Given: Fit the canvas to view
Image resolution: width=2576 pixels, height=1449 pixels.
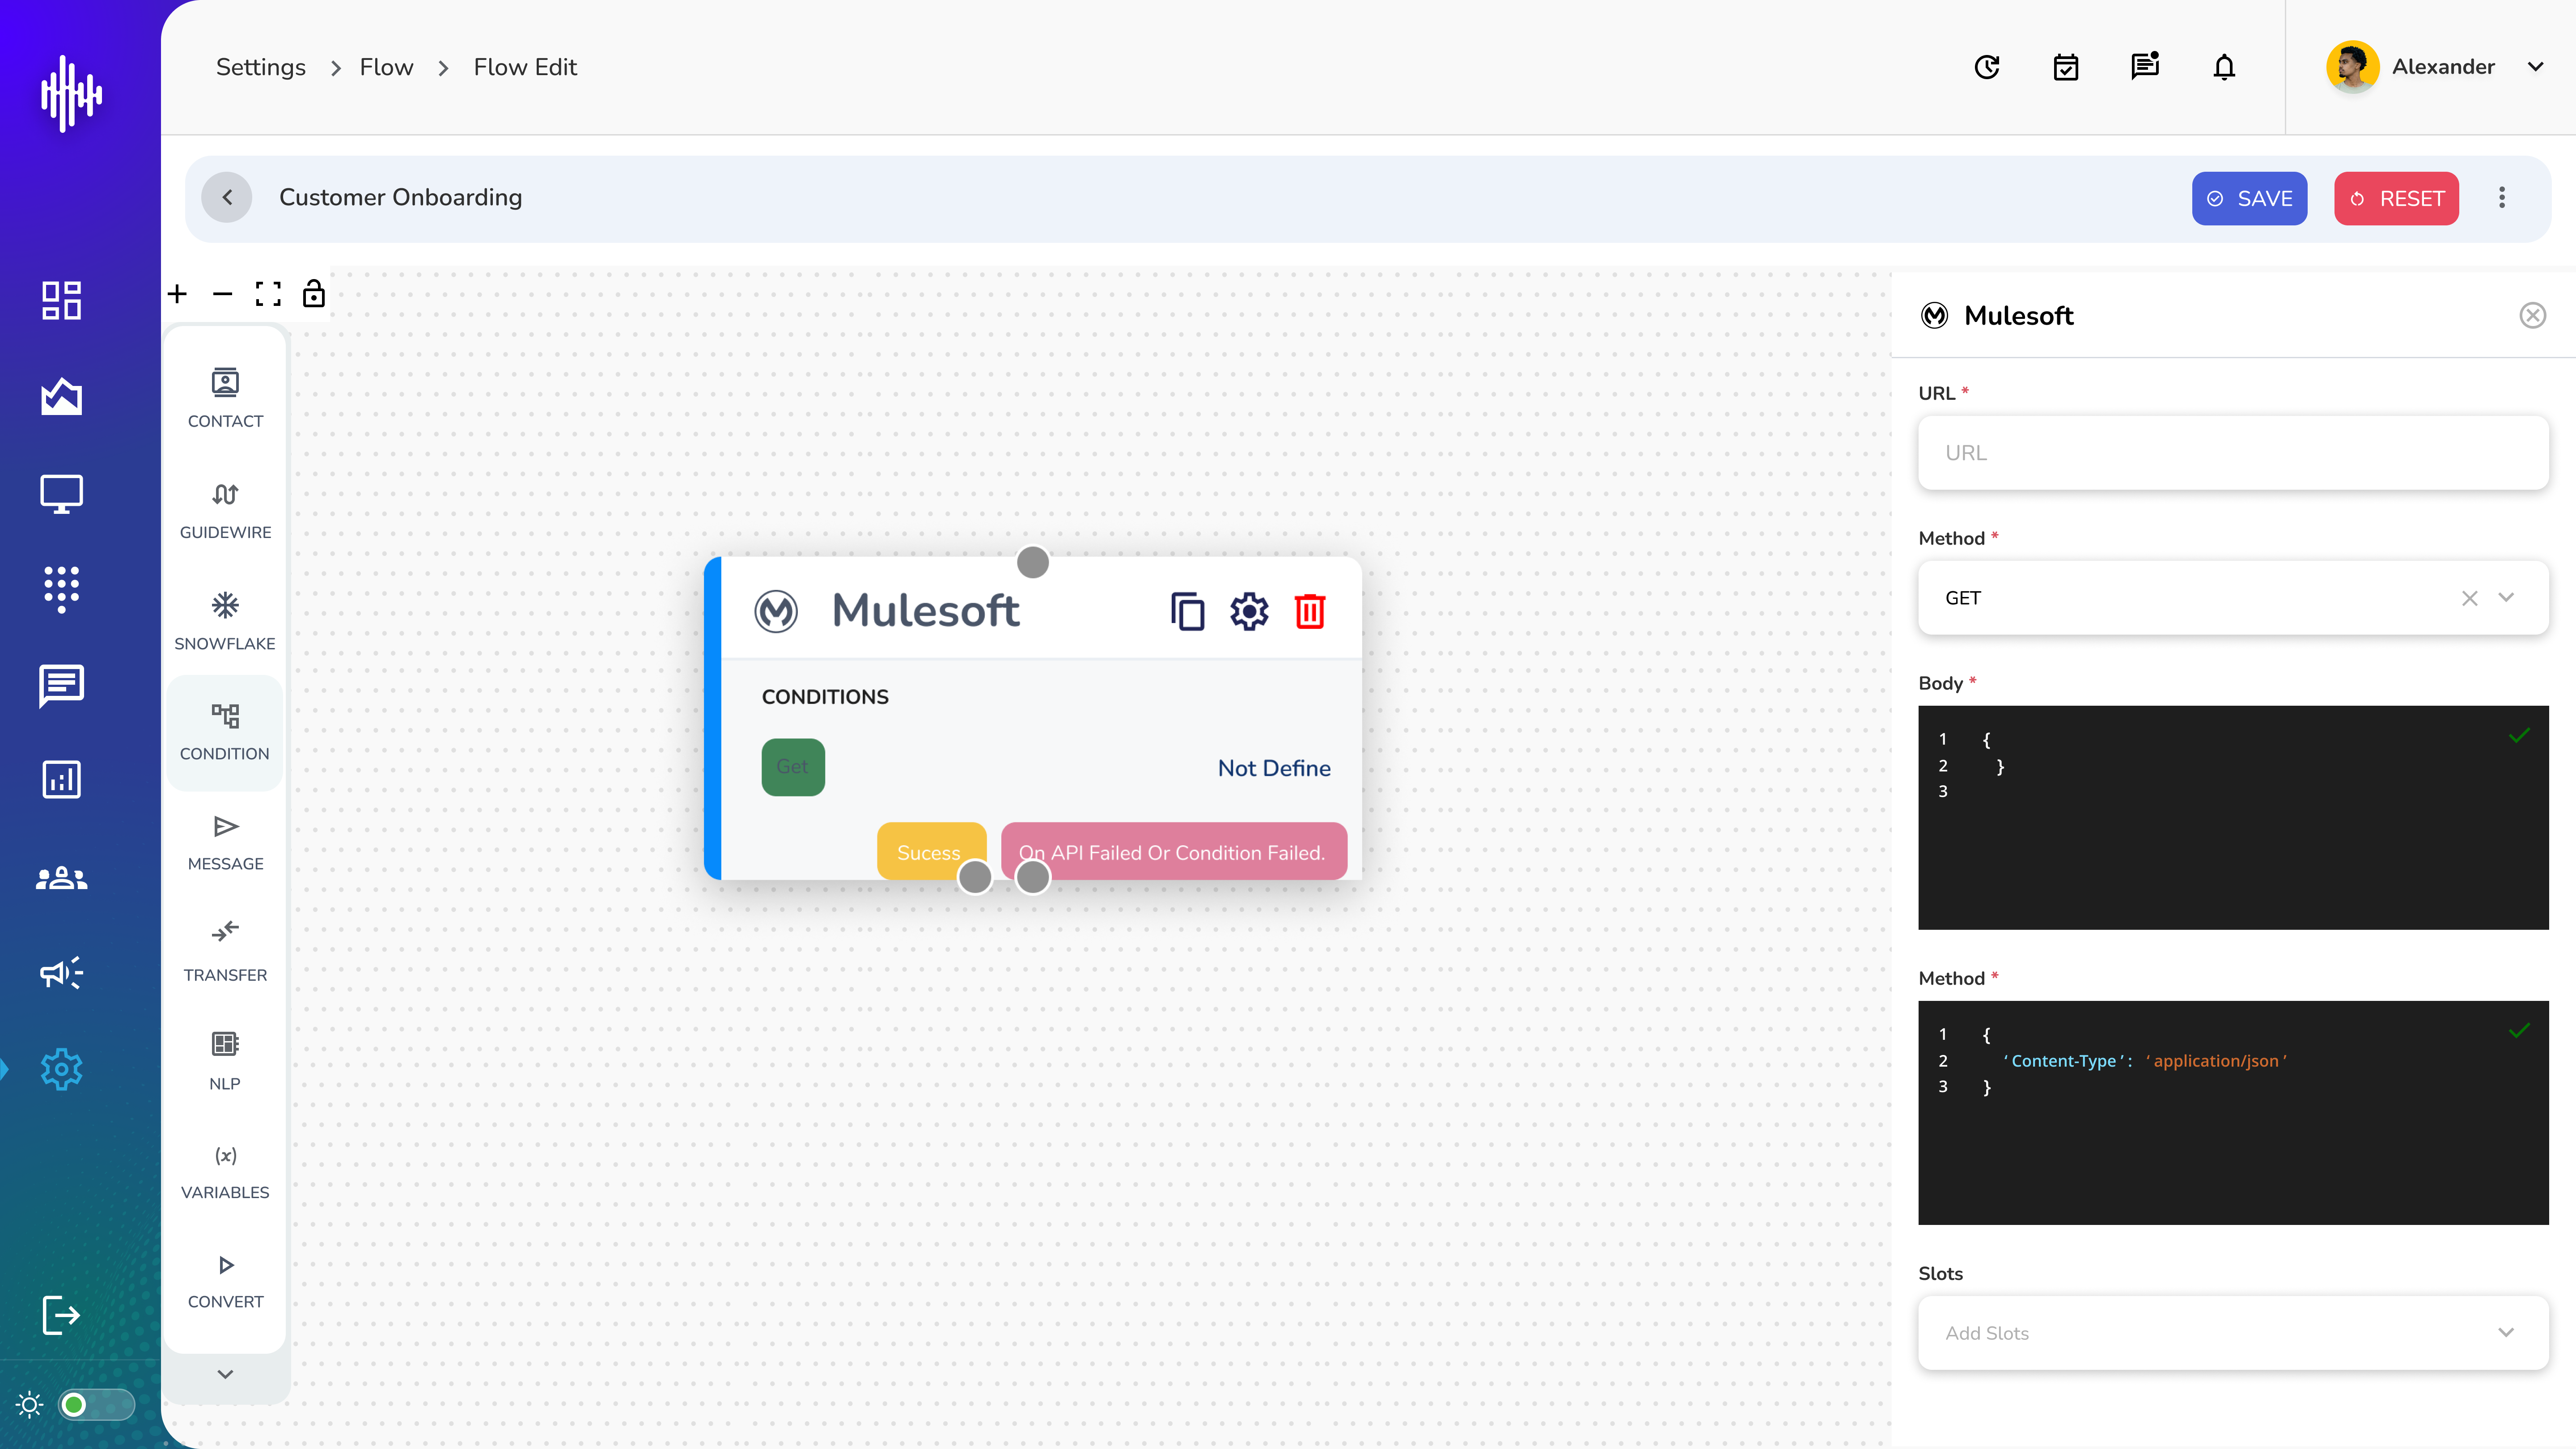Looking at the screenshot, I should (268, 294).
